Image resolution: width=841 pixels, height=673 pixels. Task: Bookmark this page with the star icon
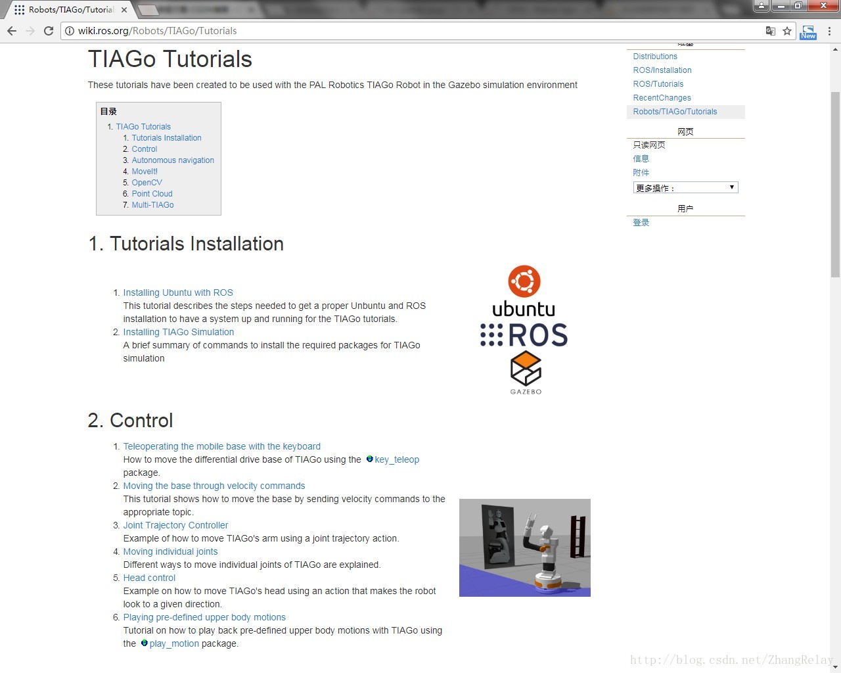pos(787,31)
